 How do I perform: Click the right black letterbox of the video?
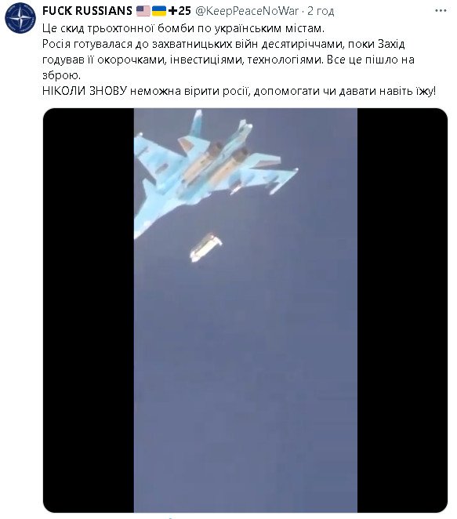tap(402, 310)
